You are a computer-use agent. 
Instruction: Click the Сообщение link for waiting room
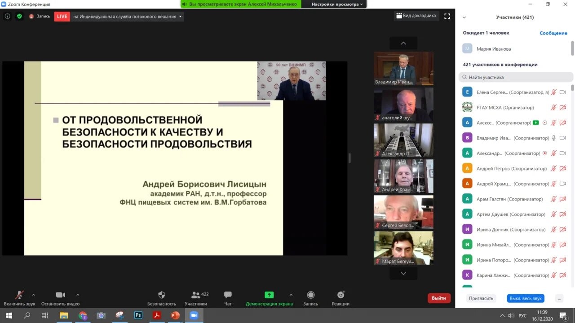point(553,33)
